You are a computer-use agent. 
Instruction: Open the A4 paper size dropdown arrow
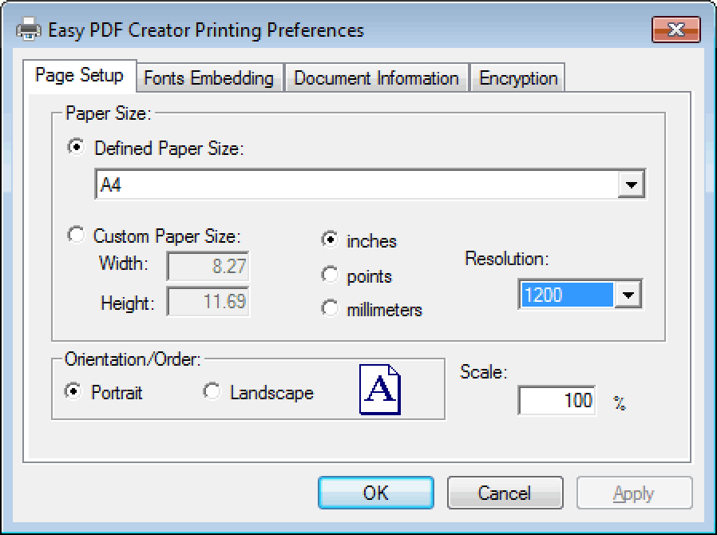[631, 184]
